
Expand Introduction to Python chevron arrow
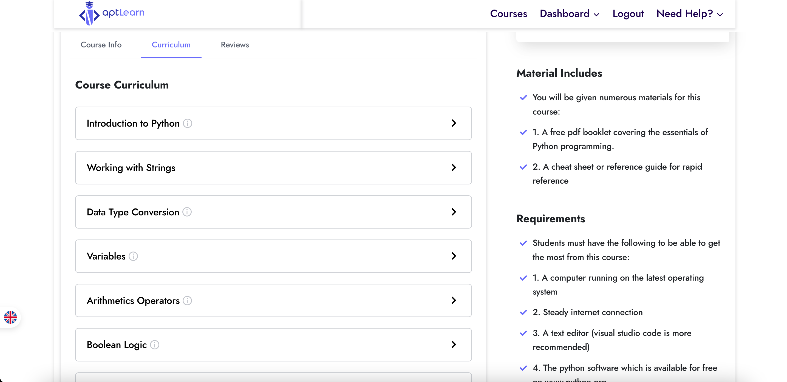[454, 123]
